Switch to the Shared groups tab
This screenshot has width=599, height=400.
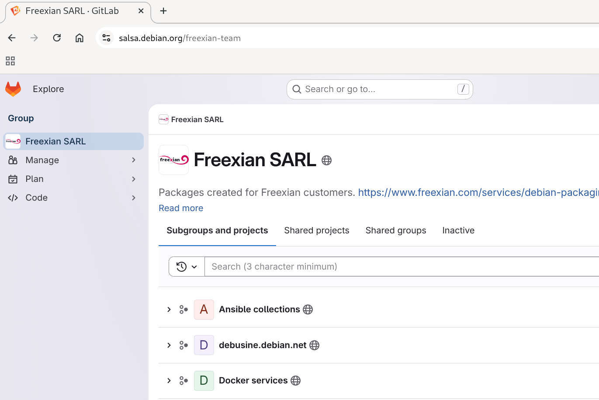click(x=396, y=230)
